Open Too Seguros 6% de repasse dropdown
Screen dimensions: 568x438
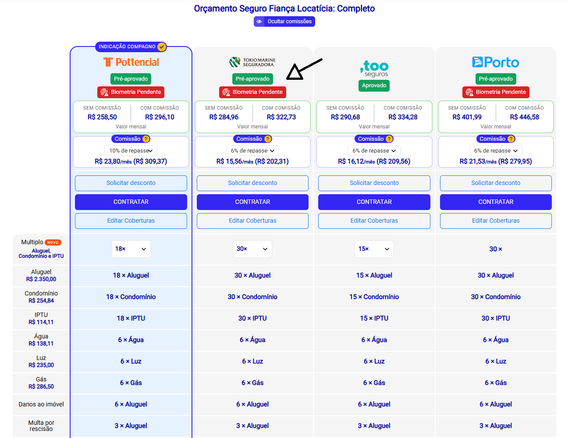(374, 151)
